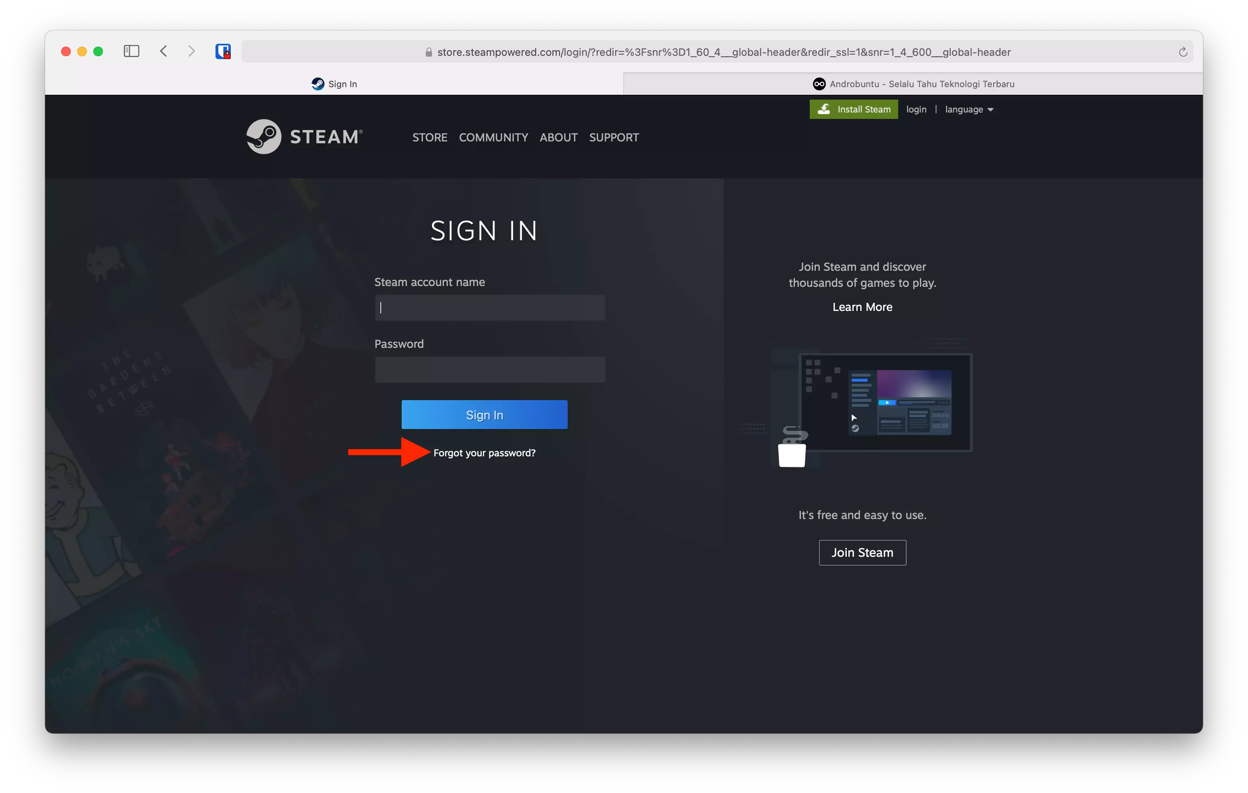The height and width of the screenshot is (793, 1248).
Task: Click the Learn More link
Action: pos(862,307)
